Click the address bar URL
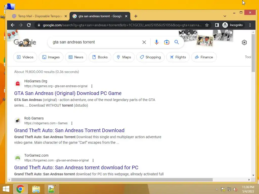 click(122, 25)
